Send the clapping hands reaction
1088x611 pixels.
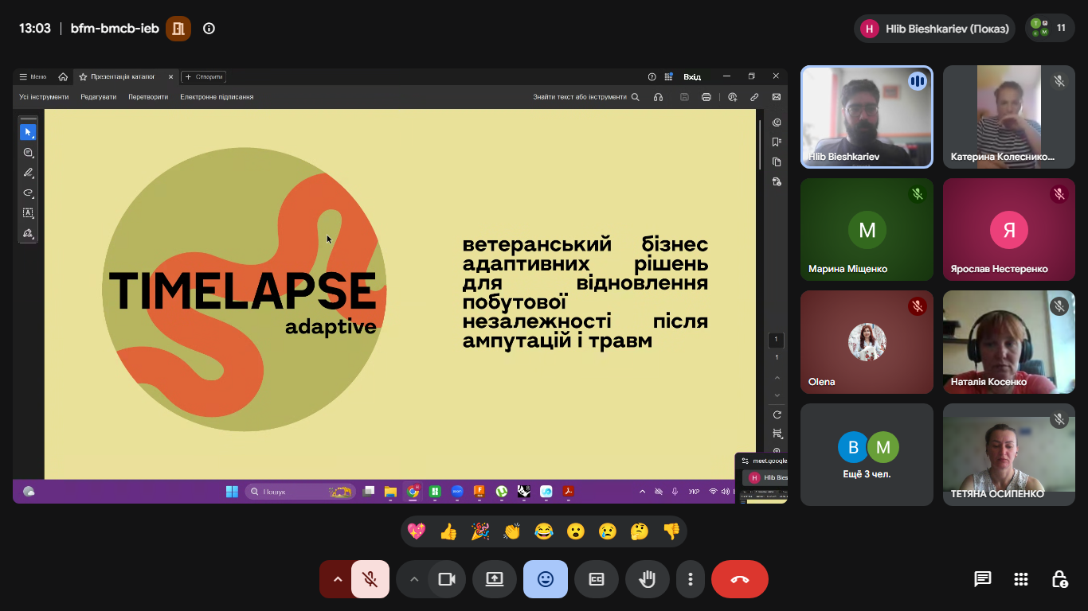click(511, 531)
